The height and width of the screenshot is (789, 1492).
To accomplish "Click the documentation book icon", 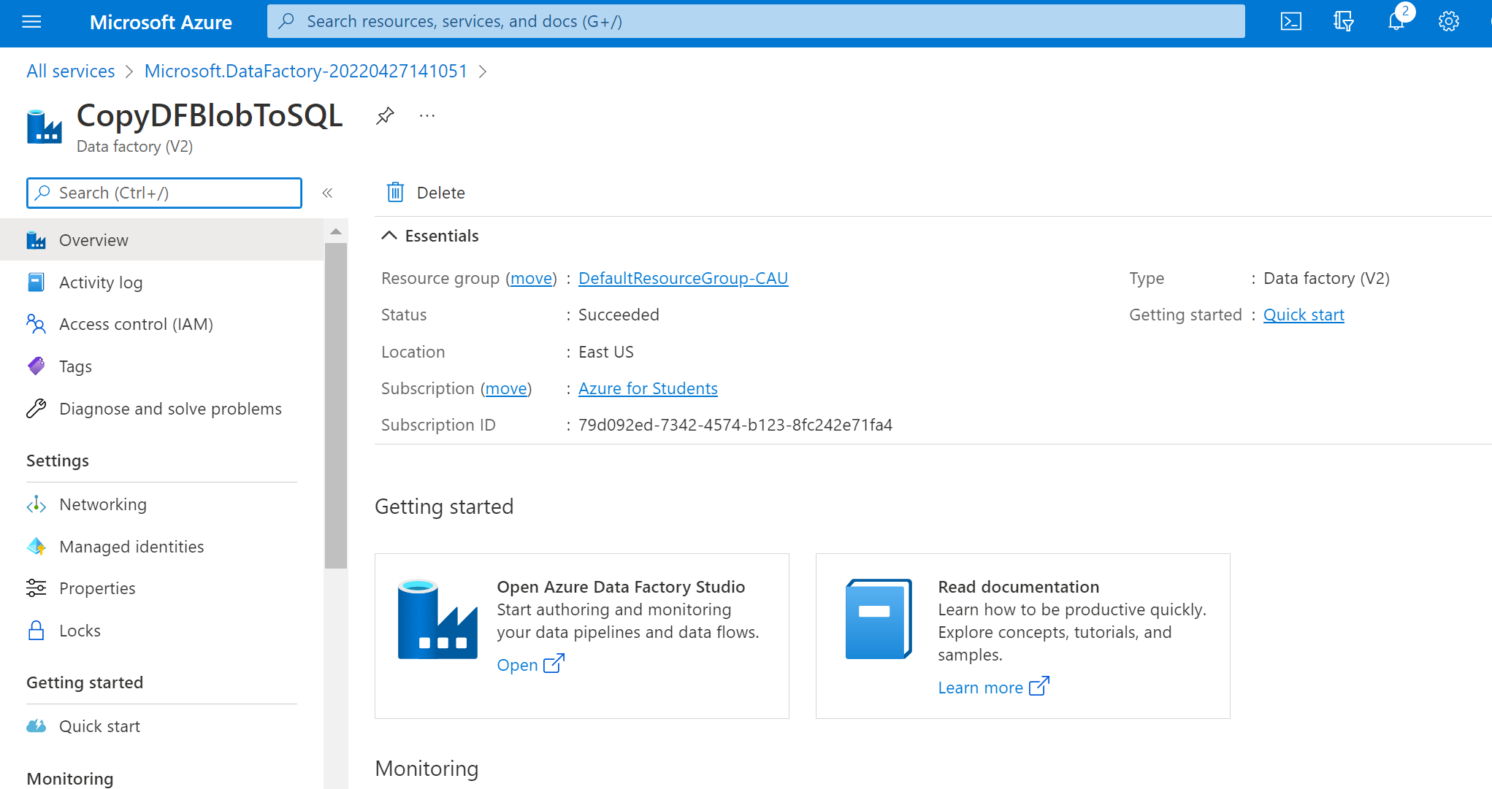I will 879,620.
